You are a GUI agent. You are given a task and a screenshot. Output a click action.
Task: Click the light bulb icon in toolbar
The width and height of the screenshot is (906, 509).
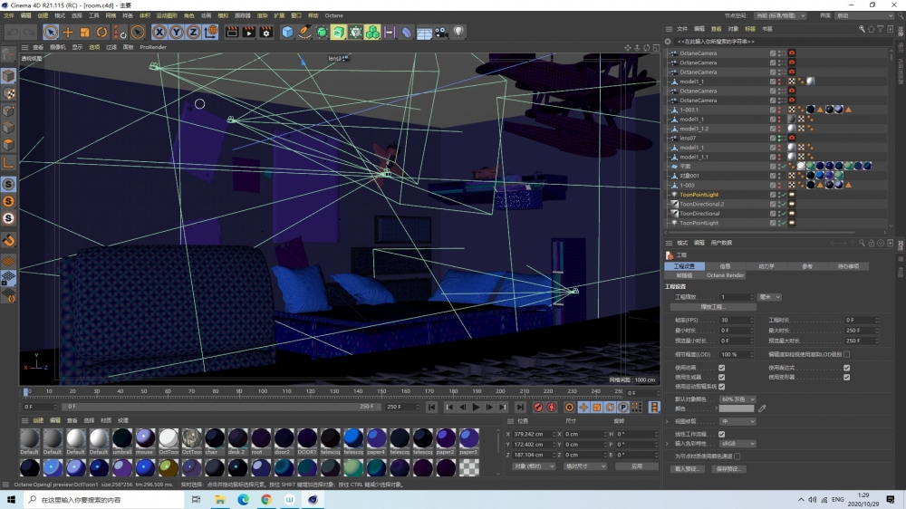(x=458, y=33)
